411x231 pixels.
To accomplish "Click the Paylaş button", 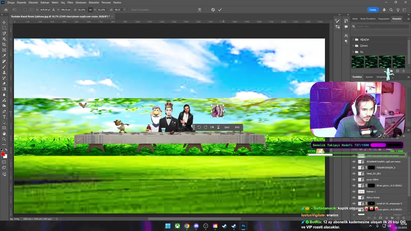I will pyautogui.click(x=373, y=10).
